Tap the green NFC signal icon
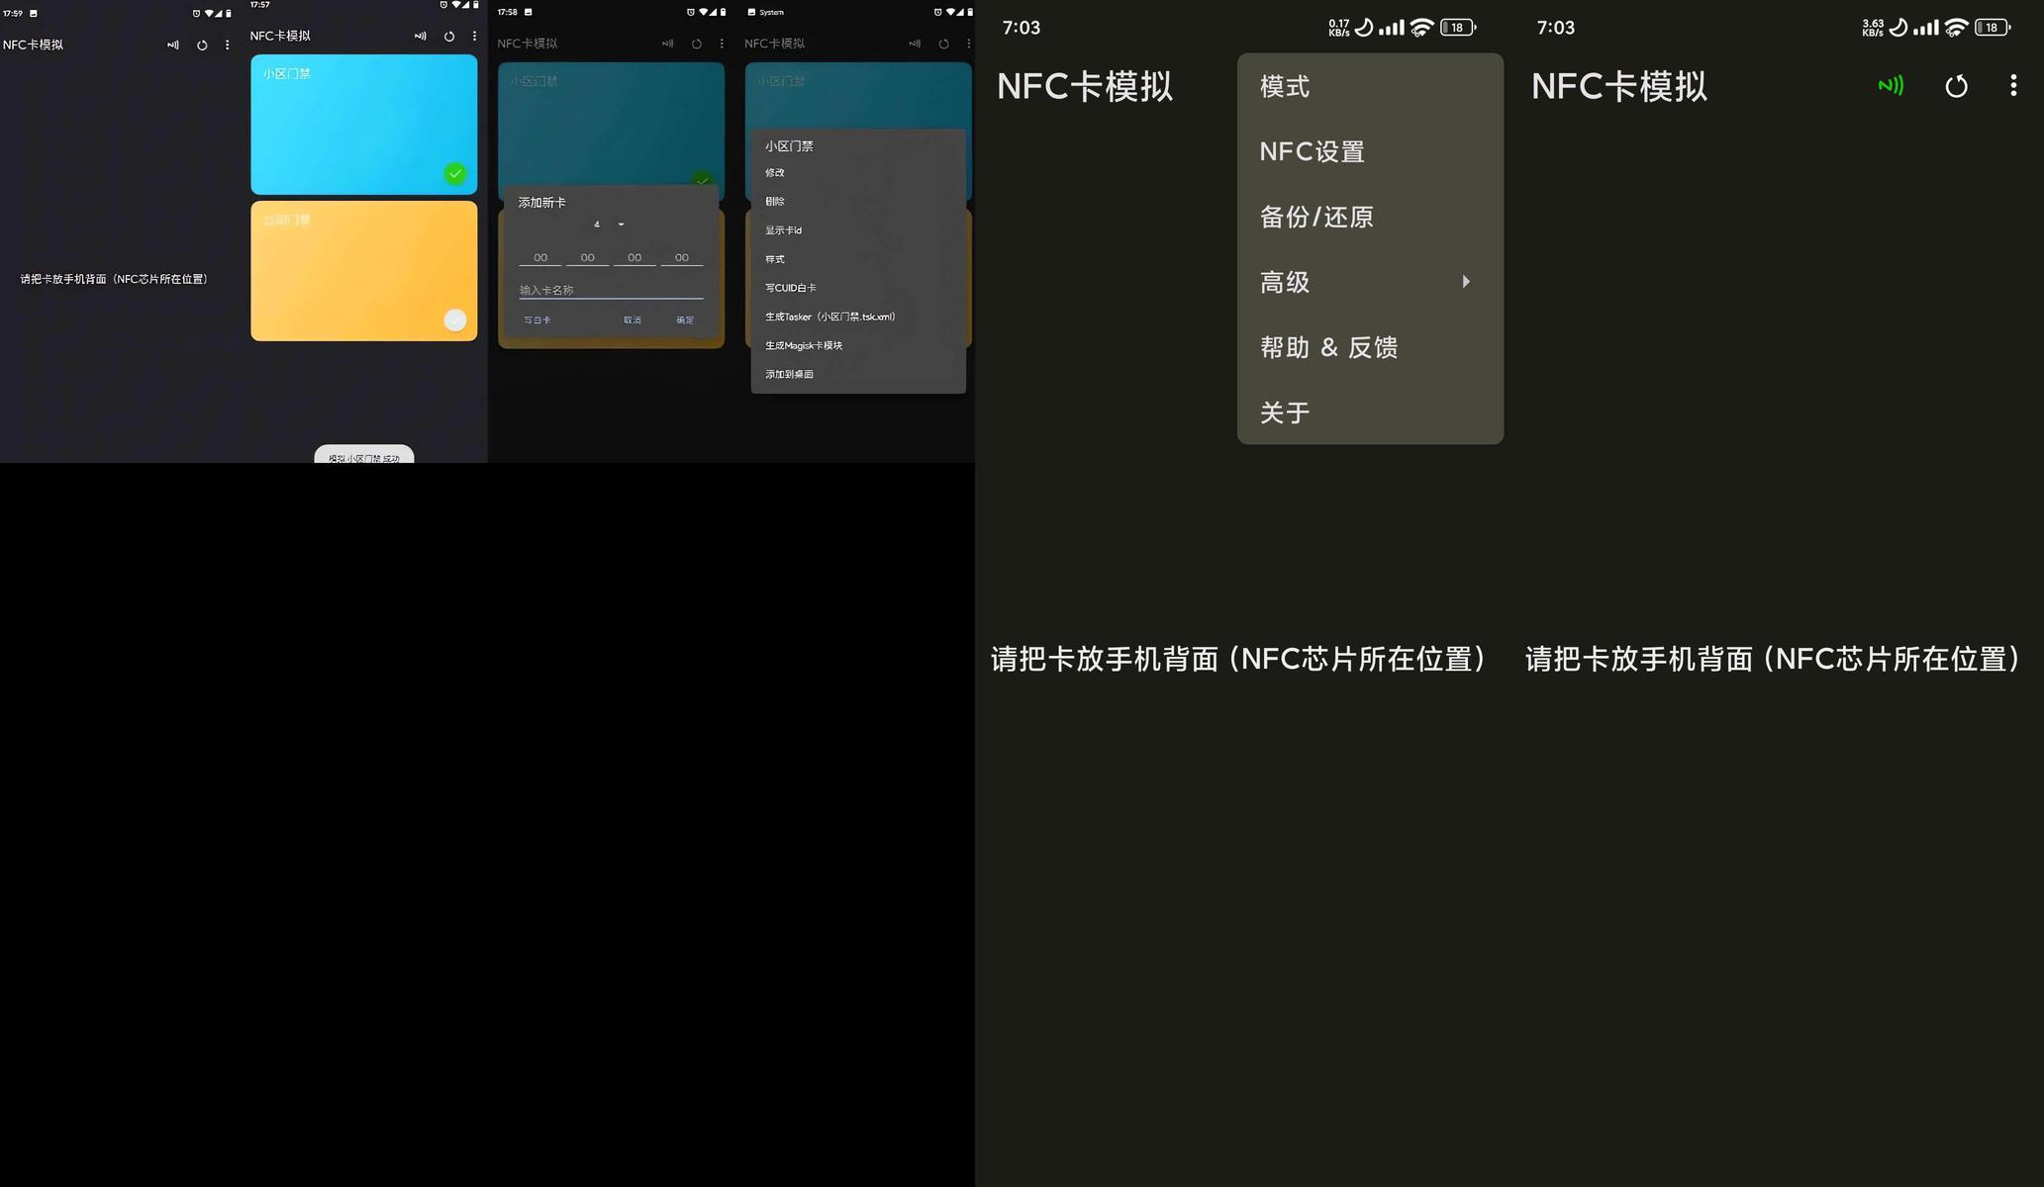Screen dimensions: 2044x1187 pyautogui.click(x=1890, y=86)
